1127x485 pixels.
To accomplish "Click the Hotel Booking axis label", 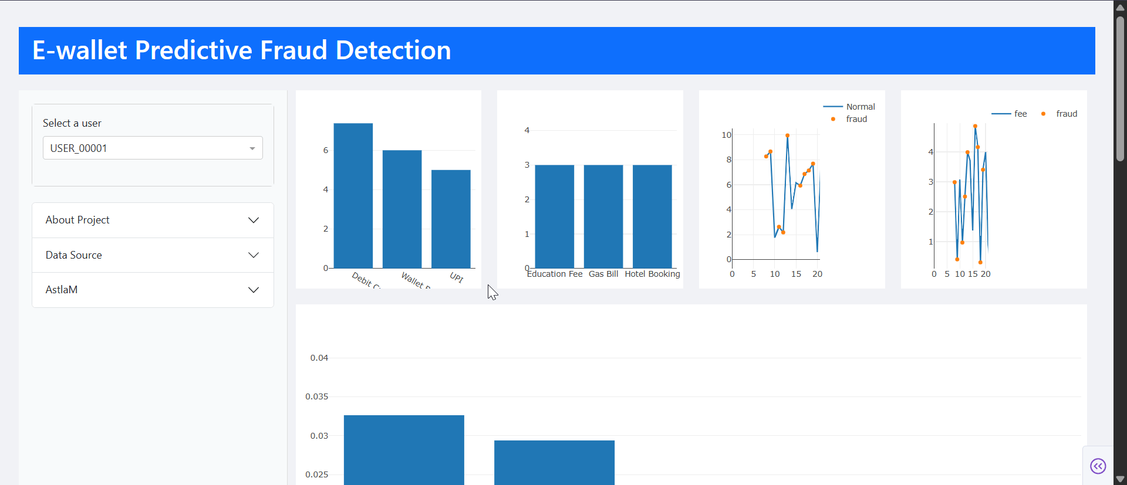I will click(652, 274).
